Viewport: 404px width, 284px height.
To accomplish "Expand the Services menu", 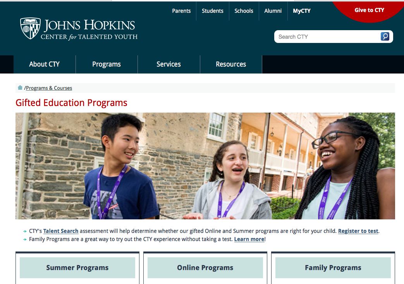I will click(x=168, y=64).
